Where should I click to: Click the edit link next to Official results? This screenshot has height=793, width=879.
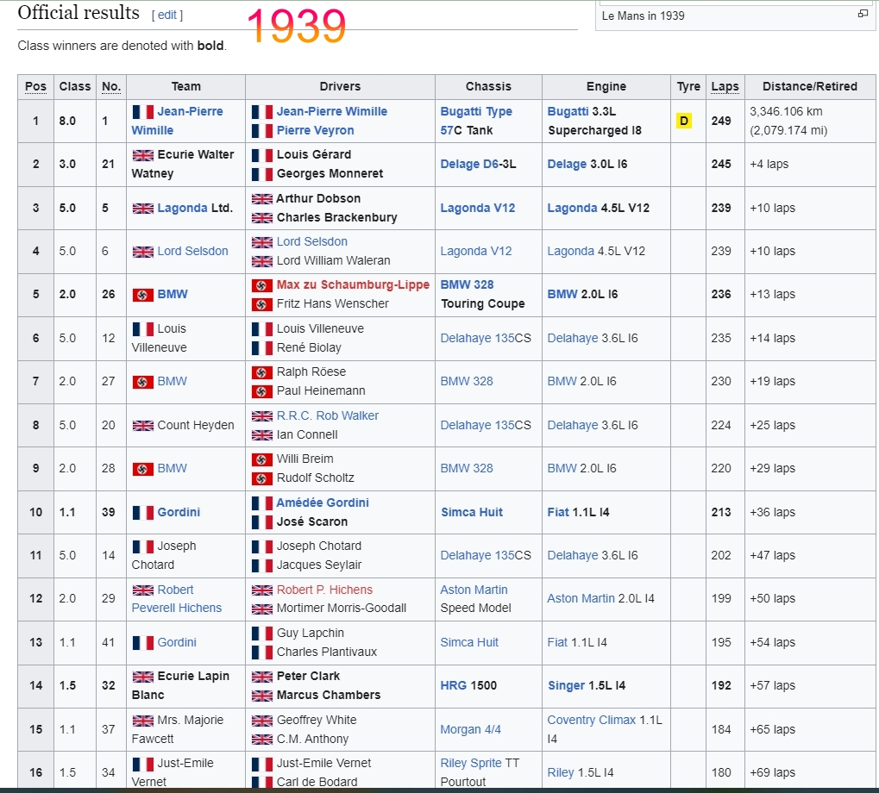coord(167,16)
